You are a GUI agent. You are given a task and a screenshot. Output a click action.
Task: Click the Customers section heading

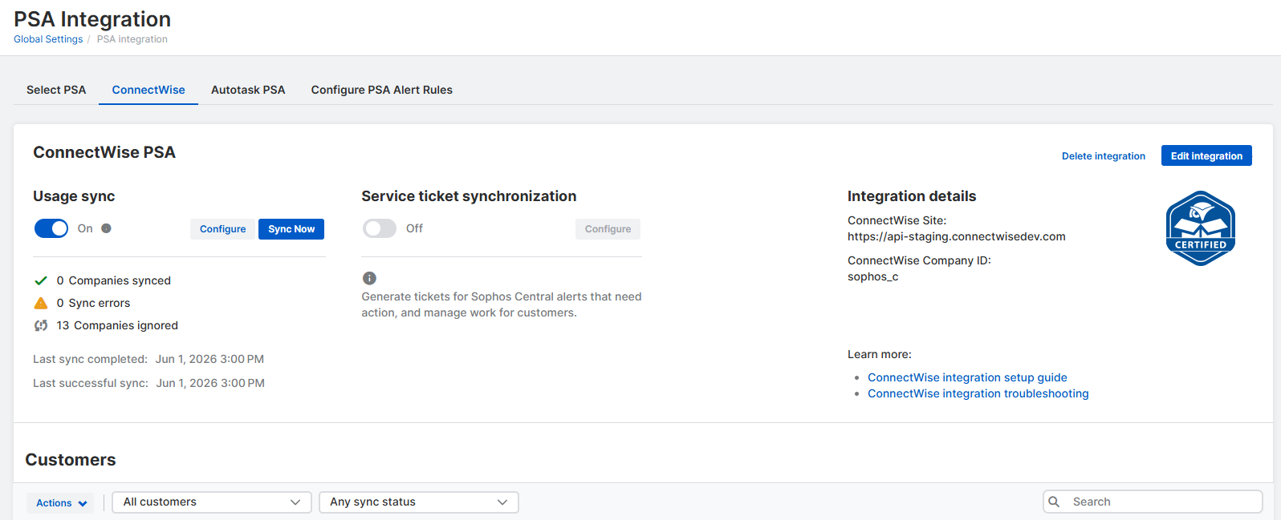[x=71, y=460]
